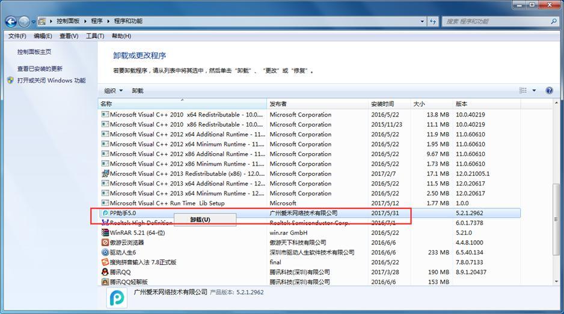This screenshot has width=564, height=314.
Task: Click the WinRAR 5.21 books icon
Action: click(105, 232)
